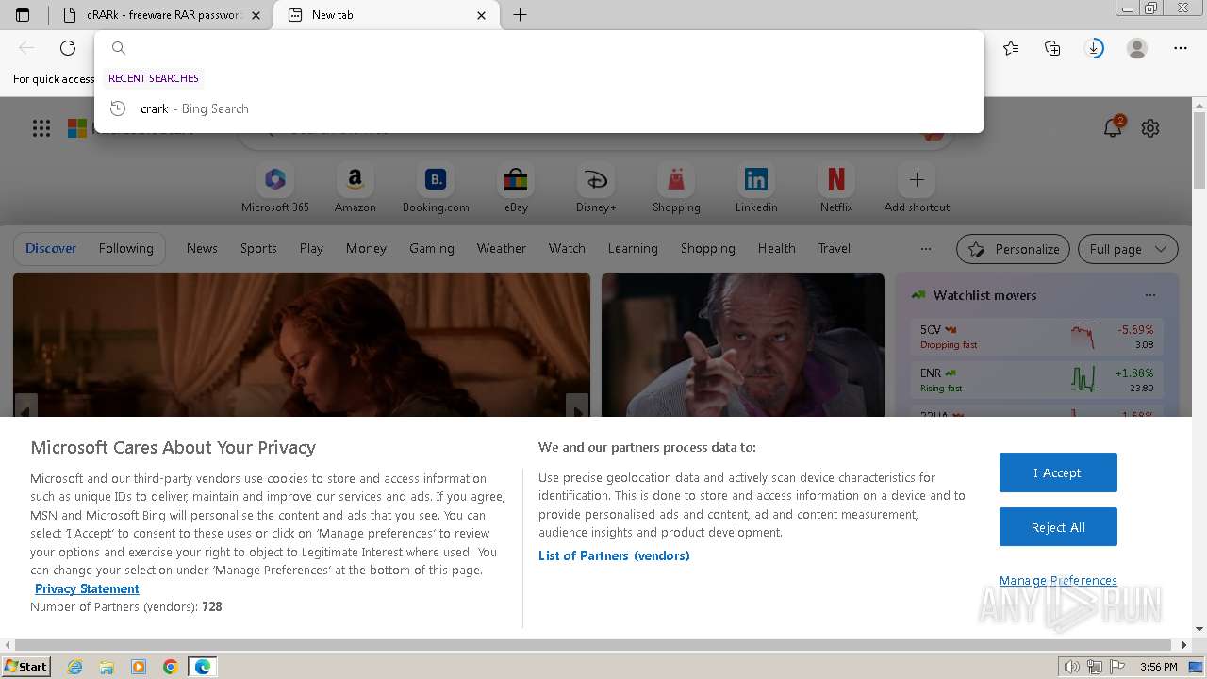Select the Following feed tab
The height and width of the screenshot is (679, 1207).
125,248
